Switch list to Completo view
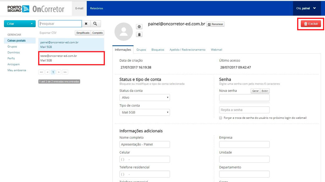 point(98,33)
